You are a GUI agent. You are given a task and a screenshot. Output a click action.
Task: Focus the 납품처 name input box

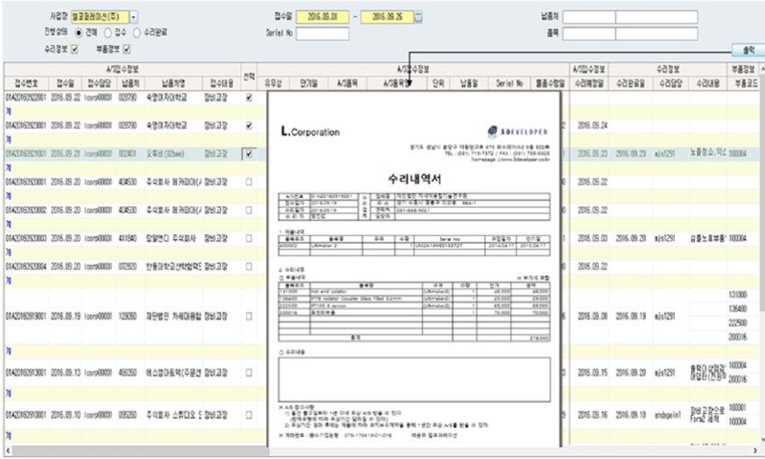[x=657, y=17]
